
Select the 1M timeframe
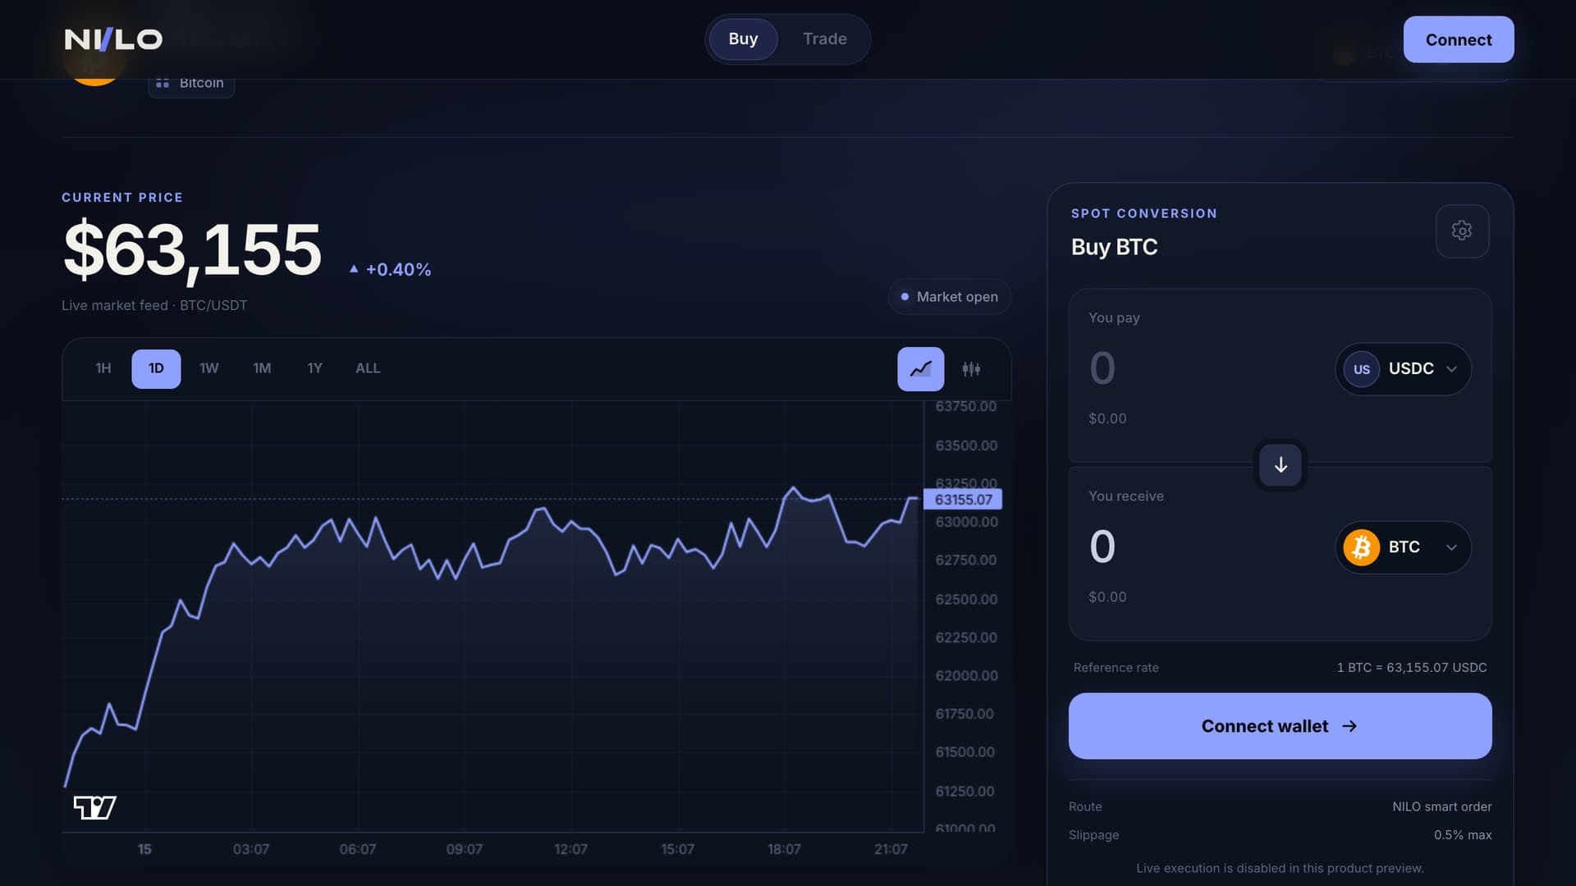pos(262,368)
